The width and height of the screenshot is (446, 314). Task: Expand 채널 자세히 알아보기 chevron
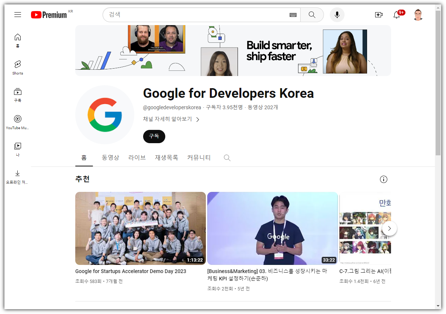tap(198, 120)
